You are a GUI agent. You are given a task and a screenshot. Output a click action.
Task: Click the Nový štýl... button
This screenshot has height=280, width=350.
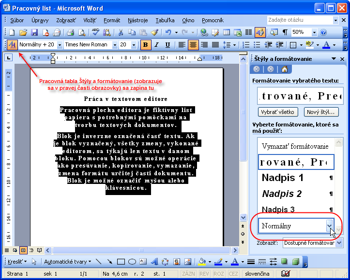click(x=321, y=112)
